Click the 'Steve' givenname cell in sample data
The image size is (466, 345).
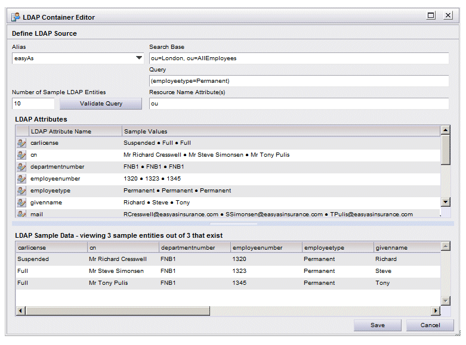click(x=384, y=271)
